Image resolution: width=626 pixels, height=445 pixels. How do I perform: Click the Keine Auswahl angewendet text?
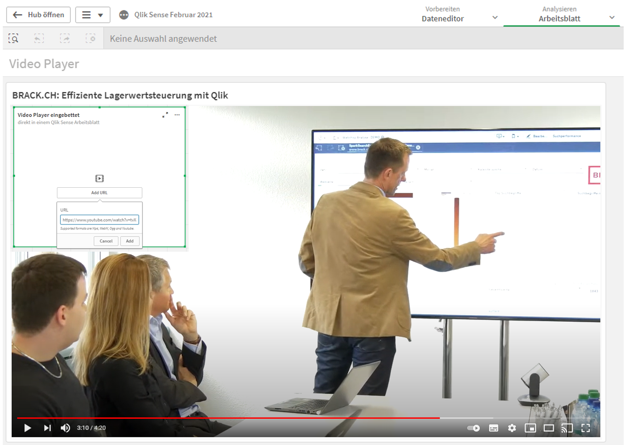pos(163,39)
